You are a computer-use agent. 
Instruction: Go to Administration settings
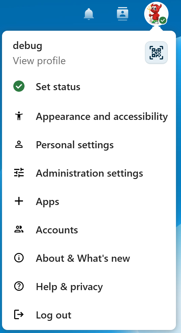(x=89, y=173)
